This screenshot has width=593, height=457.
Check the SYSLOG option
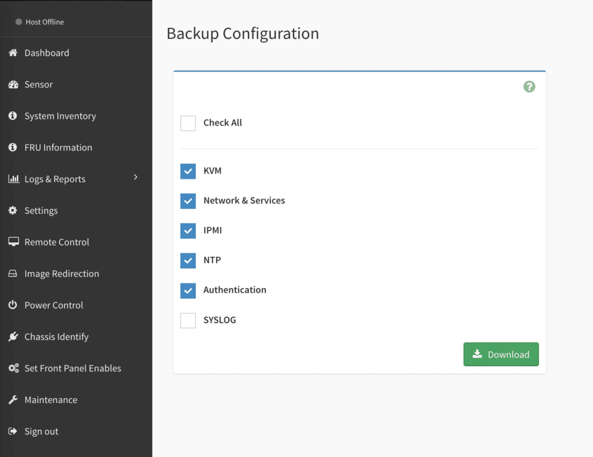188,320
